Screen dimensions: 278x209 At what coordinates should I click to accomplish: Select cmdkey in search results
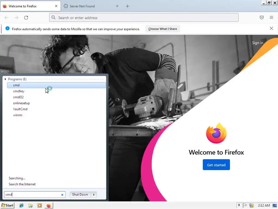(x=56, y=91)
